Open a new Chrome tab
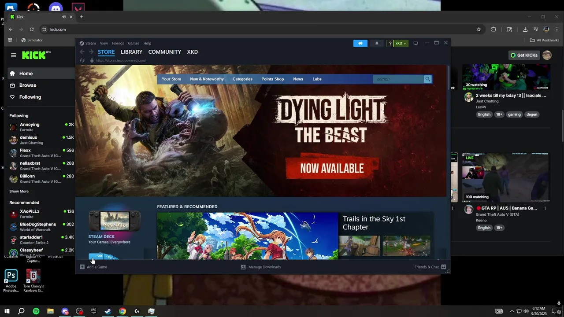This screenshot has width=564, height=317. tap(82, 17)
